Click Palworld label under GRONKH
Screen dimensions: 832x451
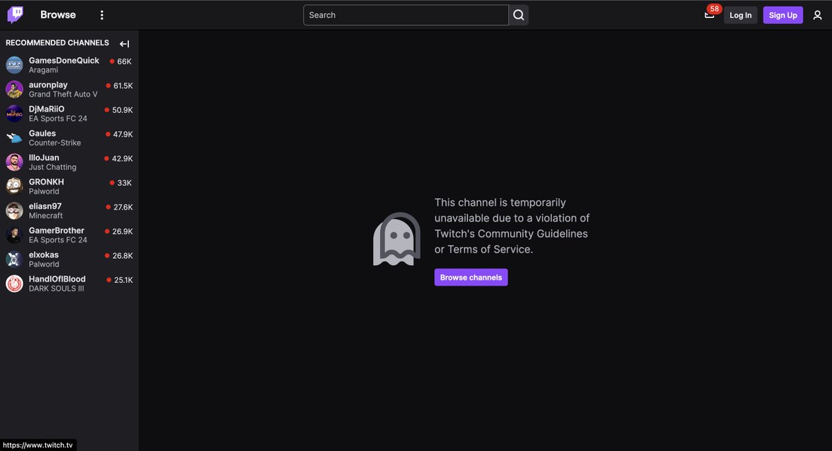[44, 192]
